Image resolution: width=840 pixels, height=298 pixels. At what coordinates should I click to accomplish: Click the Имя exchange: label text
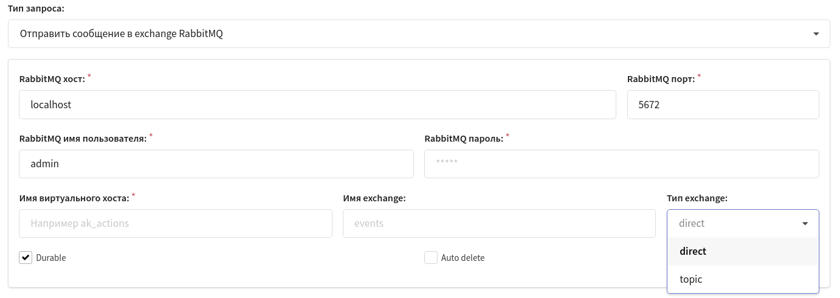coord(374,198)
